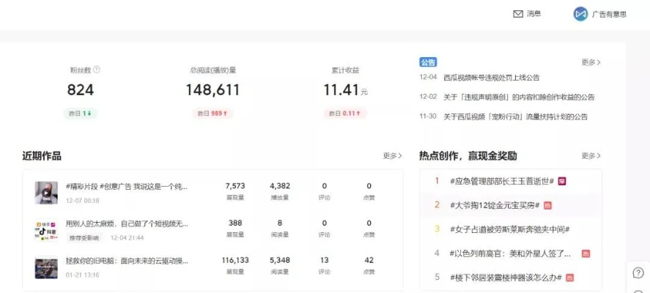Open announcement about 违规声明原创 income deduction
650x293 pixels.
[519, 97]
